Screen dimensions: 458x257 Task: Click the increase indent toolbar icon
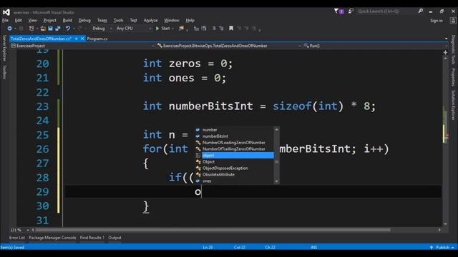coord(204,29)
